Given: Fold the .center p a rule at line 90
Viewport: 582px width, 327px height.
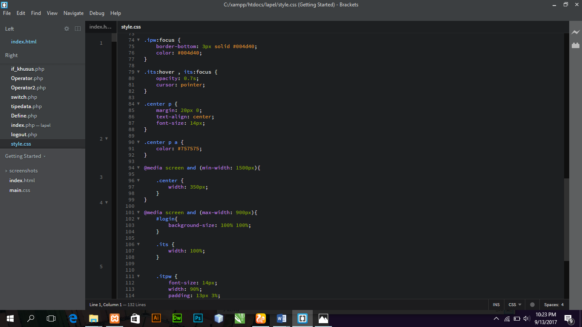Looking at the screenshot, I should pyautogui.click(x=138, y=142).
